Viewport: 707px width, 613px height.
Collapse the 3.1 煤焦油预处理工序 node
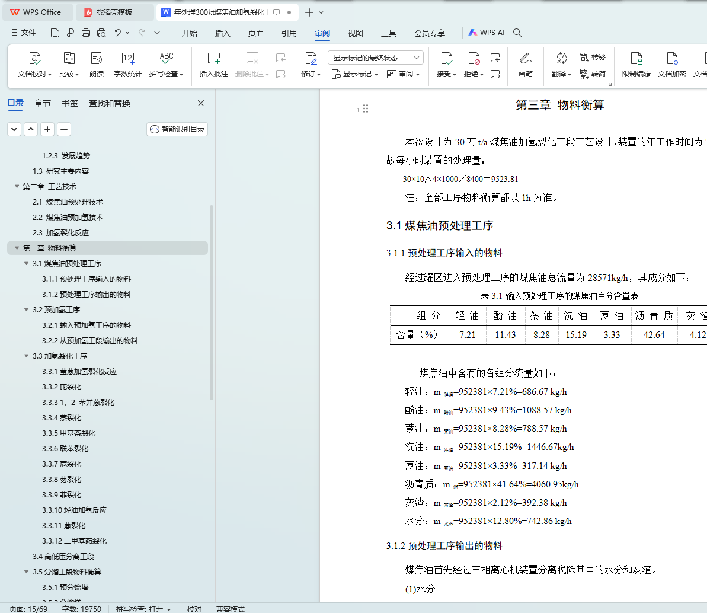click(26, 263)
